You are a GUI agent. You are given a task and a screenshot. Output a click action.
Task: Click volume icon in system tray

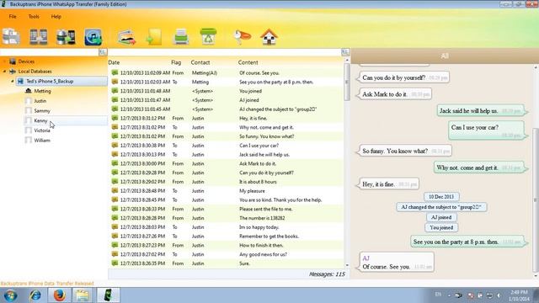pos(499,295)
